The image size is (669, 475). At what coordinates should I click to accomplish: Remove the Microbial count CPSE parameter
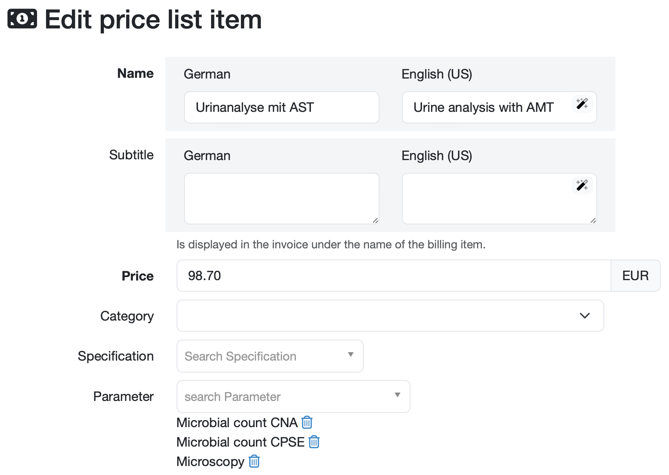click(x=314, y=442)
